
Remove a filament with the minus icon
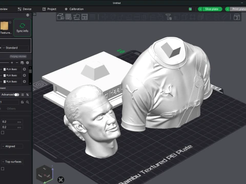pyautogui.click(x=17, y=63)
